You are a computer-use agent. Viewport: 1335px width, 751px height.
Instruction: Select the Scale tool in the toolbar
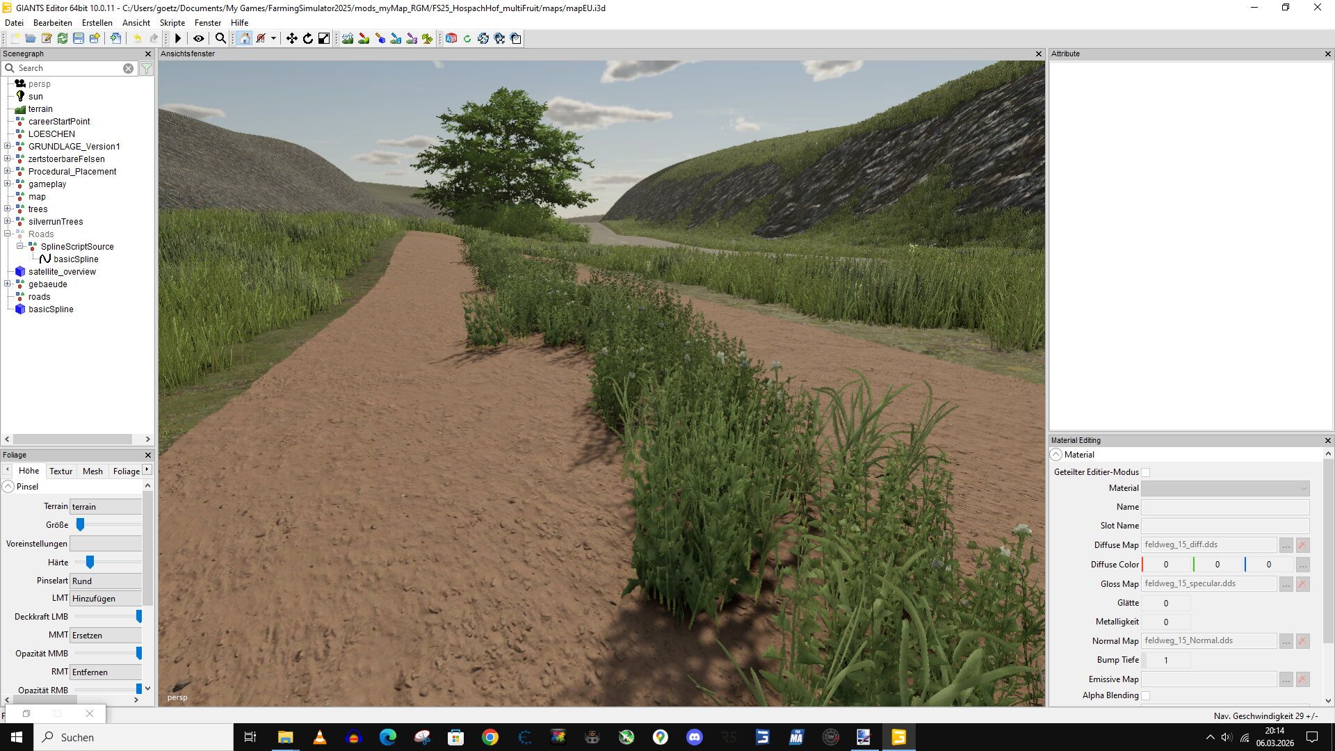pos(323,38)
